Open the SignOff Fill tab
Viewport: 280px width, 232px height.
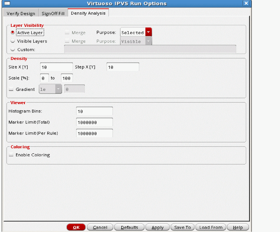(x=53, y=14)
